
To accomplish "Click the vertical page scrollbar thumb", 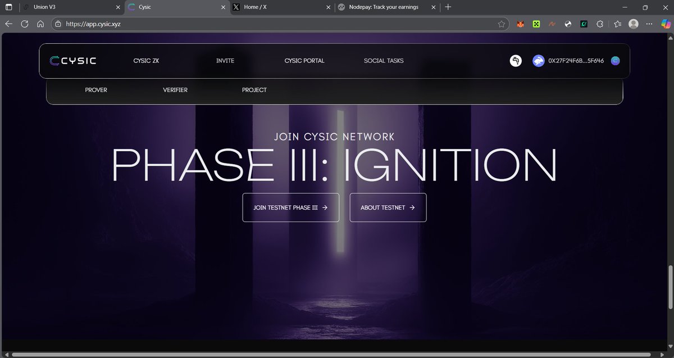I will coord(670,287).
